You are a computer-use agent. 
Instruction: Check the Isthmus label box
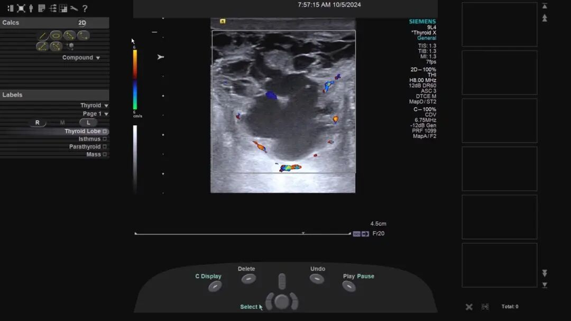click(x=105, y=139)
